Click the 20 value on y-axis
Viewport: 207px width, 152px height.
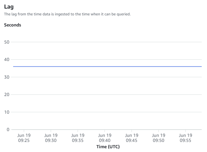(7, 95)
